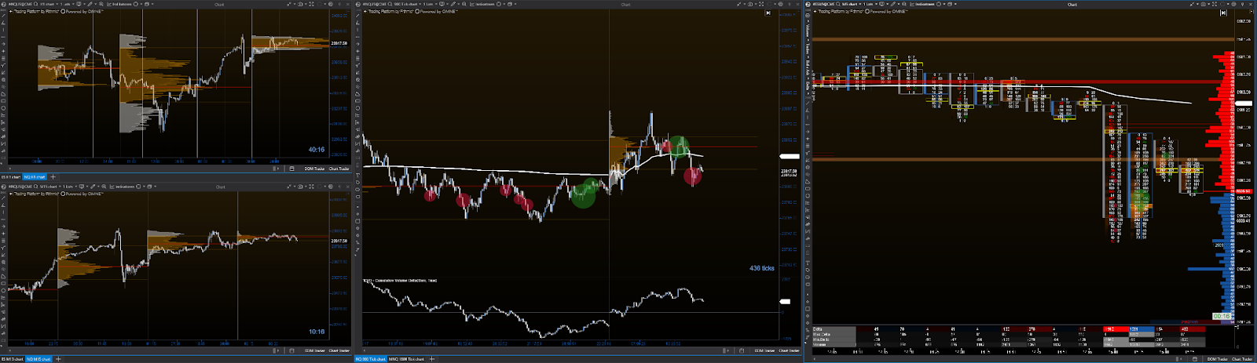Screen dimensions: 1257x363
Task: Click the scroll-to-latest-bar arrow in the middle chart
Action: pyautogui.click(x=768, y=13)
